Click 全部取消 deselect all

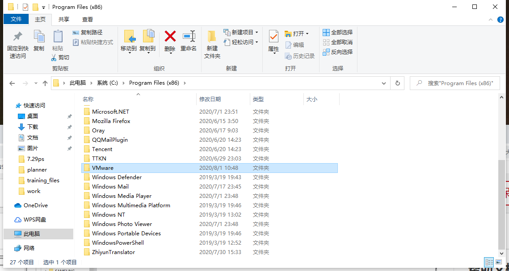pos(337,42)
